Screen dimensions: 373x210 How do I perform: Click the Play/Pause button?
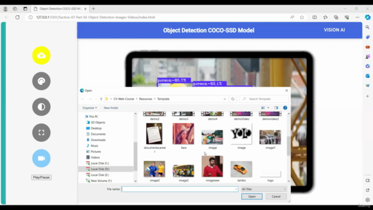(x=41, y=177)
